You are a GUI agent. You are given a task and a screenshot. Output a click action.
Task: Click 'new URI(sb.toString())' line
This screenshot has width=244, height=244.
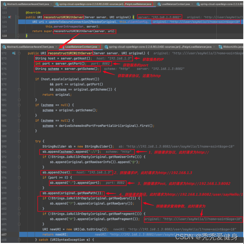click(75, 229)
